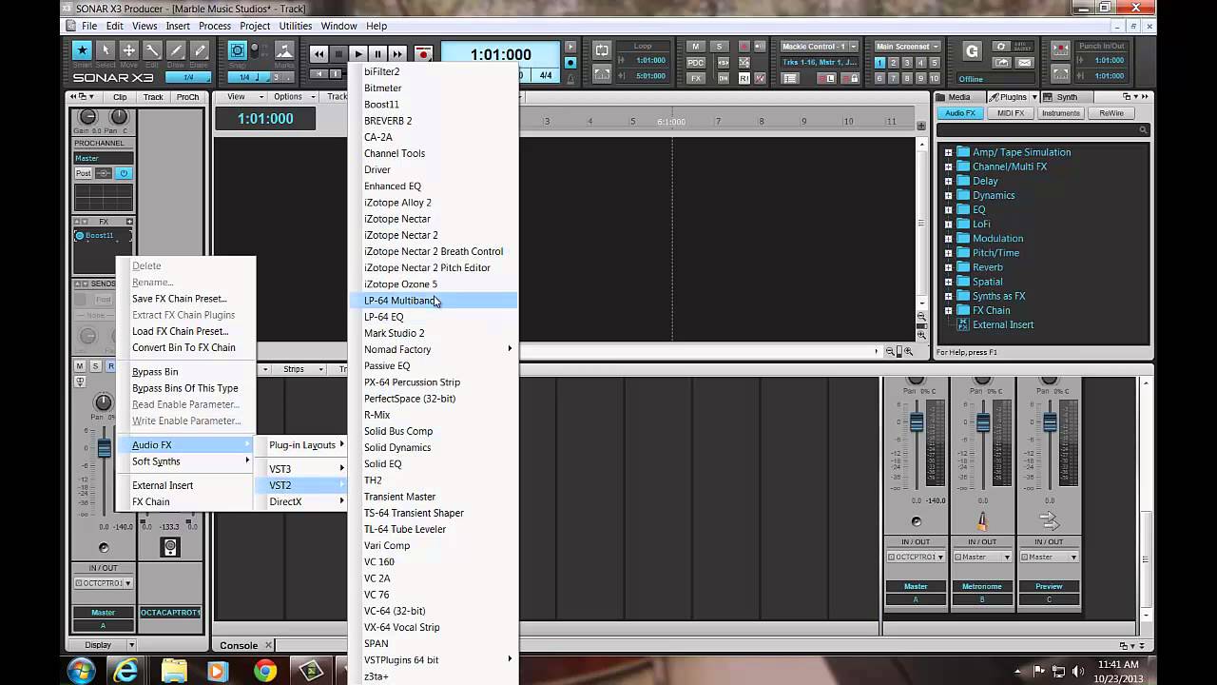Click the zoom-in magnifier below timeline
The width and height of the screenshot is (1217, 685).
[909, 352]
